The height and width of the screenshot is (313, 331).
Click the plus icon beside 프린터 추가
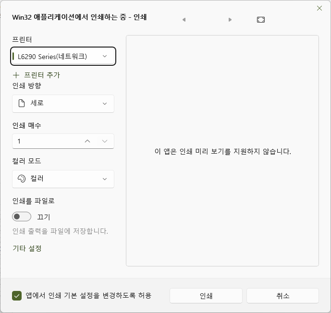pyautogui.click(x=16, y=75)
